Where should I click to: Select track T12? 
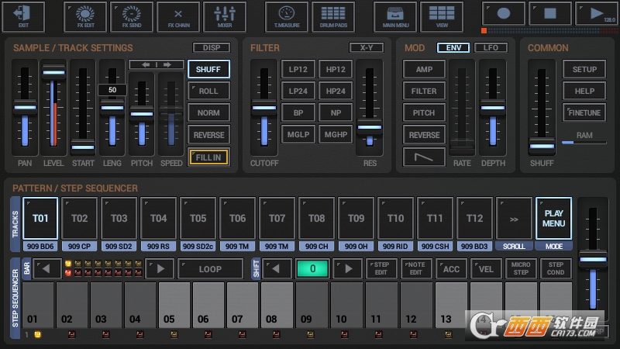474,218
